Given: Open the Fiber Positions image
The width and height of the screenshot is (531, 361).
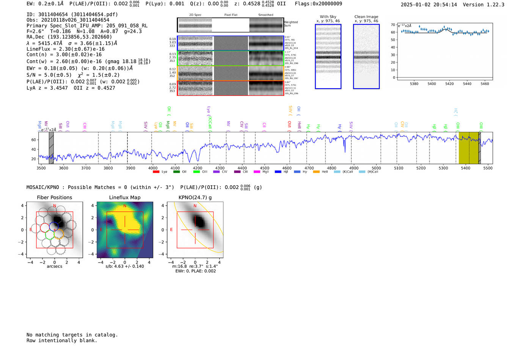Looking at the screenshot, I should click(x=55, y=230).
